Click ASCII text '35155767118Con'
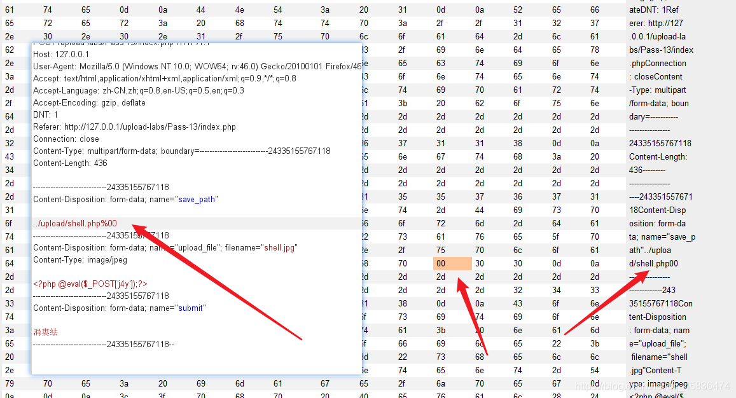Viewport: 736px width, 398px height. tap(661, 304)
